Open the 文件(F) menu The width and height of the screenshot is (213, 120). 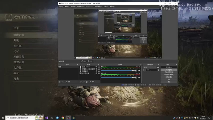(x=61, y=6)
